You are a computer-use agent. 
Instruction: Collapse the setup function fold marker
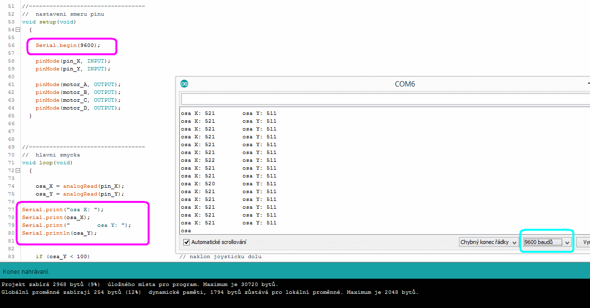point(18,30)
